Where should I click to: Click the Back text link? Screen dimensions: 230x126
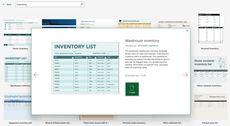coord(9,4)
